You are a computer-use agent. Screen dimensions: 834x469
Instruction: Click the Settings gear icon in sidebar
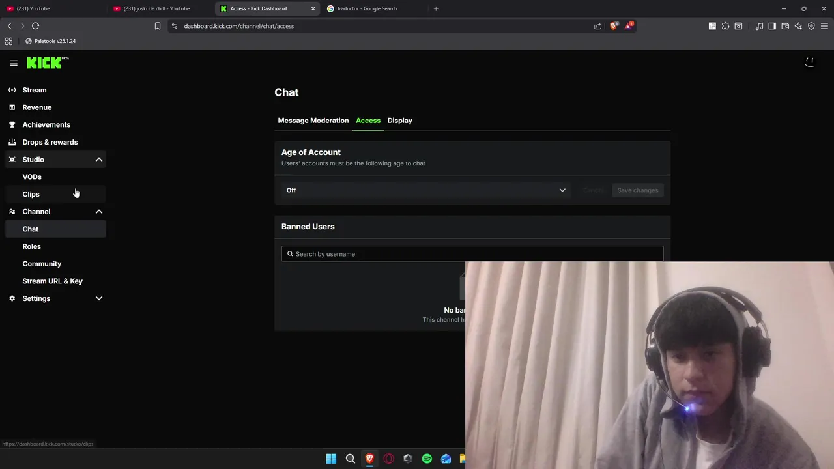12,298
